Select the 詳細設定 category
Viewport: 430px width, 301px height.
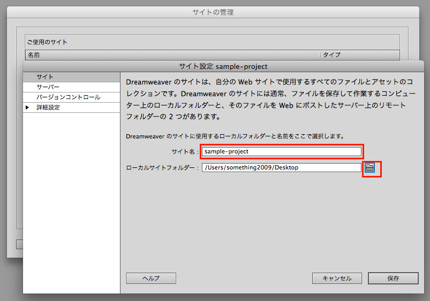pyautogui.click(x=72, y=107)
